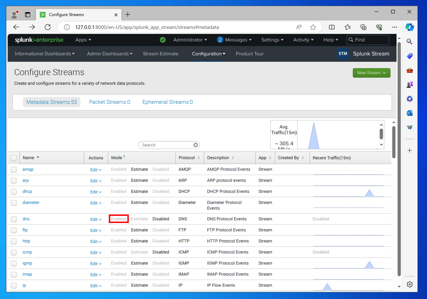The height and width of the screenshot is (299, 427).
Task: Tick the select-all checkbox in table header
Action: tap(14, 158)
